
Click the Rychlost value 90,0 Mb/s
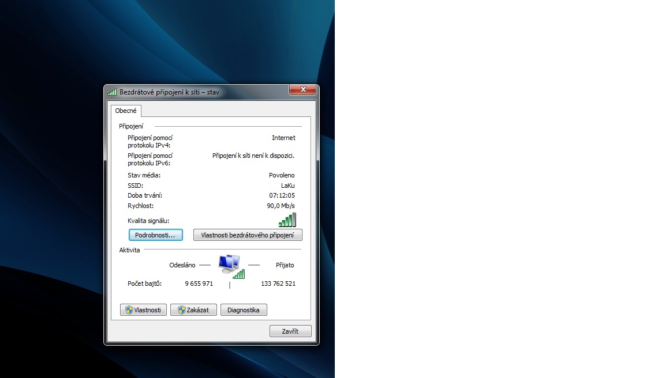tap(281, 206)
